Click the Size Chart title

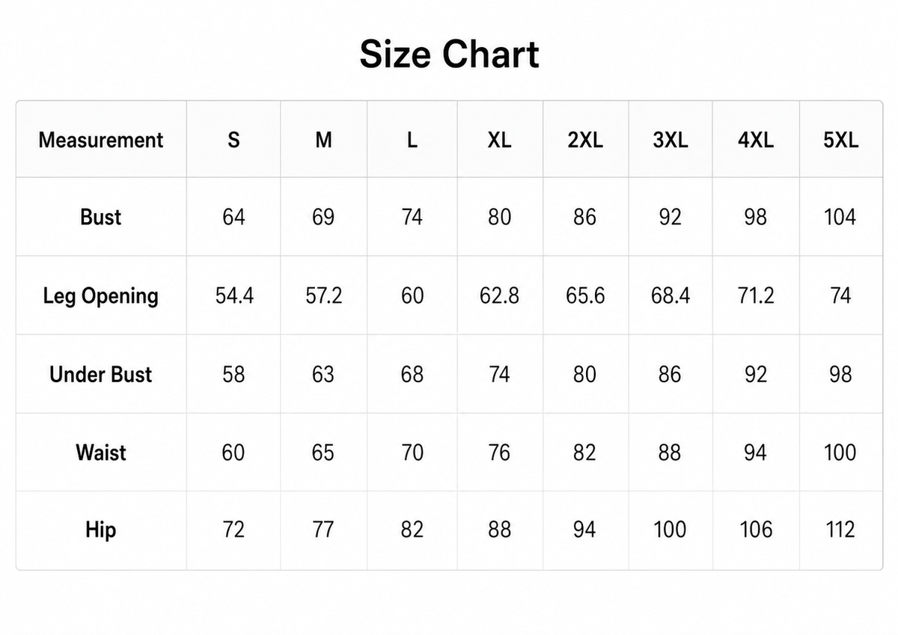point(449,55)
